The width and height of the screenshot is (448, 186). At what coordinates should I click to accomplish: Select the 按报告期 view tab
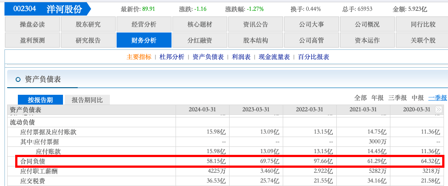click(x=40, y=100)
